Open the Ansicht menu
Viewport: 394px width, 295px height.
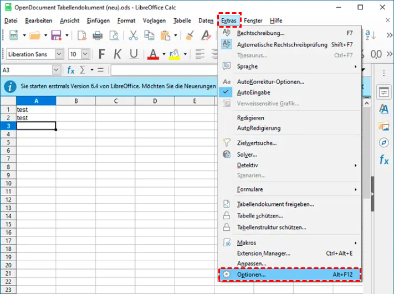(x=70, y=20)
